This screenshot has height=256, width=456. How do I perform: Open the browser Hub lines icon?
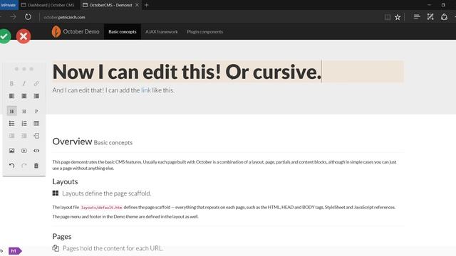[417, 17]
